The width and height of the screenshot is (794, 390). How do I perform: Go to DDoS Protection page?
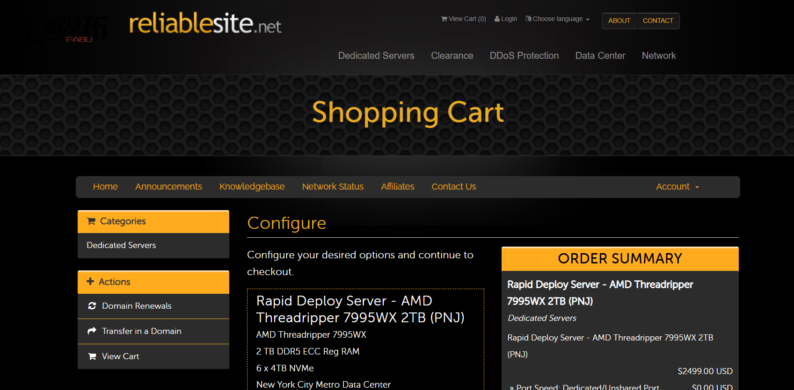coord(524,56)
